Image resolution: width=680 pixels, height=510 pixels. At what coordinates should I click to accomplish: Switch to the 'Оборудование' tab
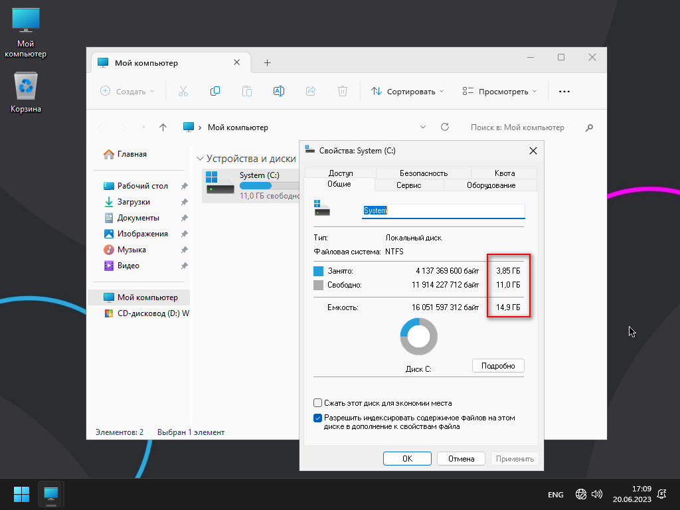tap(491, 185)
